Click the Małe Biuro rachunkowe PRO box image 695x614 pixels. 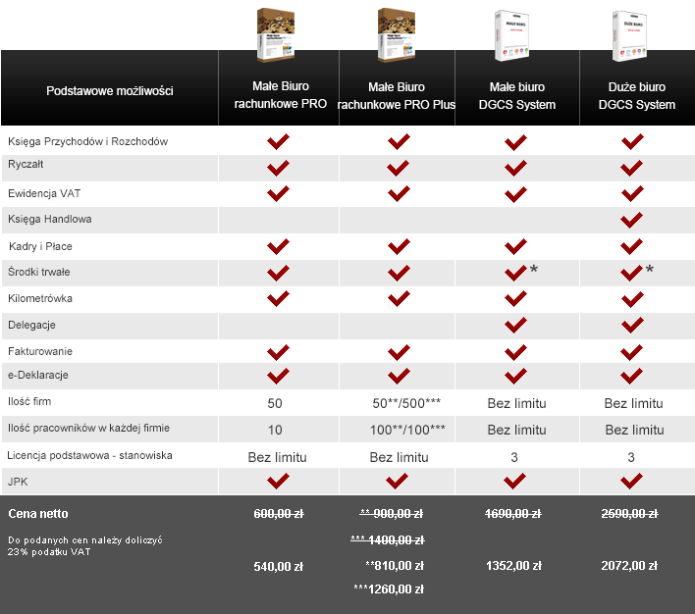[276, 35]
